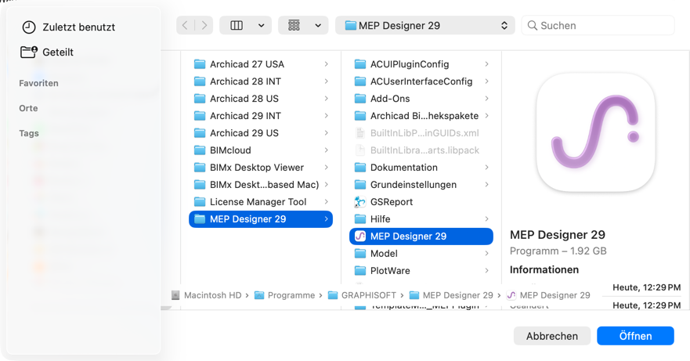The image size is (690, 361).
Task: Focus the Suchen search field
Action: 598,26
